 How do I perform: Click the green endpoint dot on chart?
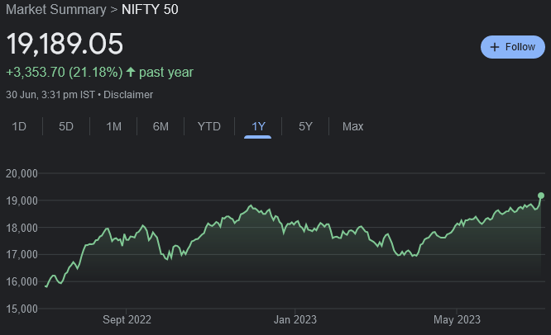541,196
